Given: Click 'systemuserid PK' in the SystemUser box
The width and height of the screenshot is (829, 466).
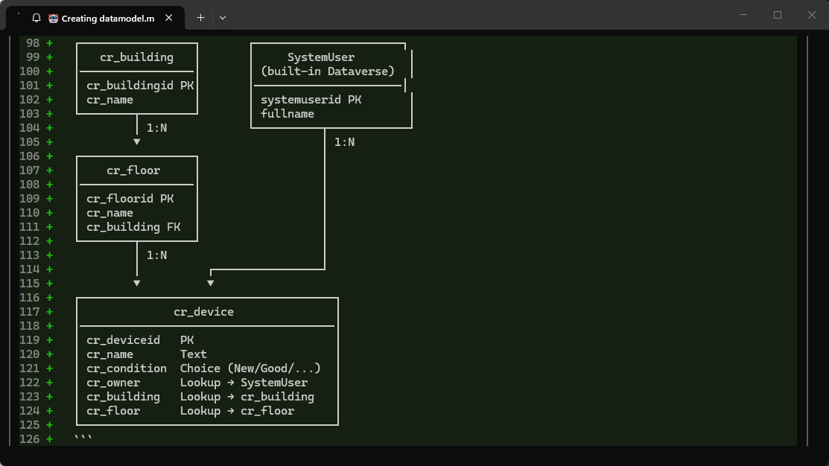Looking at the screenshot, I should (x=311, y=100).
